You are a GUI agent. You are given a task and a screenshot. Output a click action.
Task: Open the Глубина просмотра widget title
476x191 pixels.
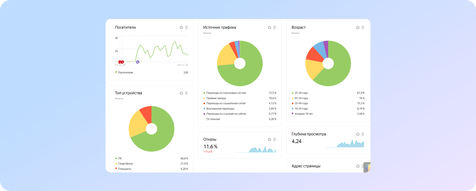309,134
